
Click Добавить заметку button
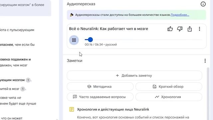coord(134,76)
